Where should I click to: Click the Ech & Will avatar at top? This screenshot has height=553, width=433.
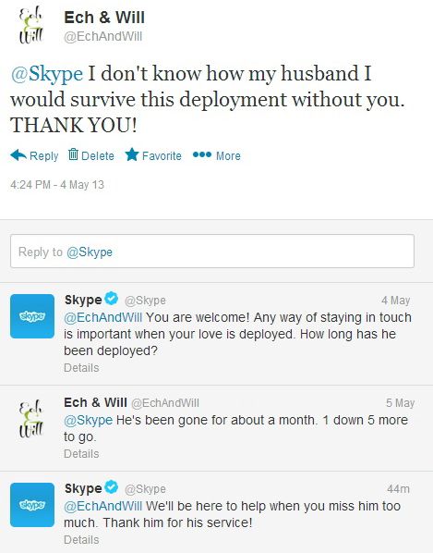(31, 26)
